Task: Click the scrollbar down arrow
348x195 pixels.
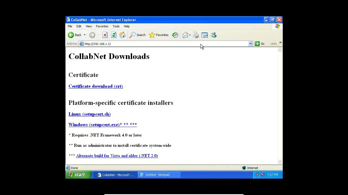Action: (x=280, y=162)
